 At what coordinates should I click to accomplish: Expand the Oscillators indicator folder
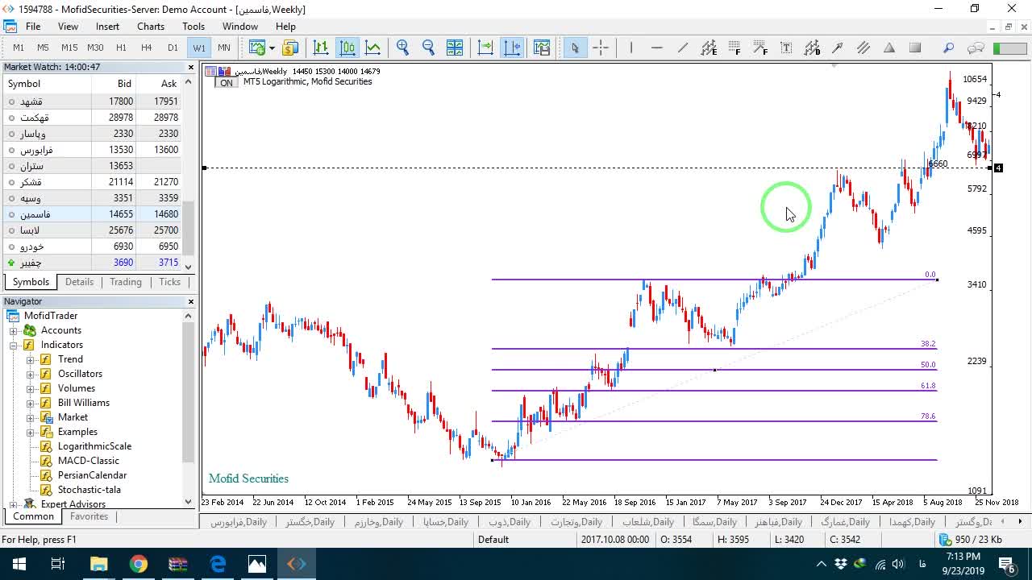click(x=31, y=374)
